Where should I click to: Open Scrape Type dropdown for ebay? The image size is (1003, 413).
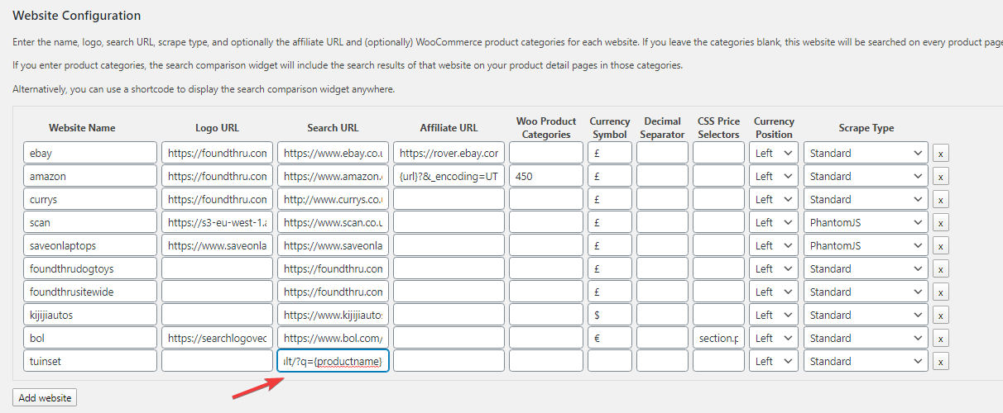(866, 153)
